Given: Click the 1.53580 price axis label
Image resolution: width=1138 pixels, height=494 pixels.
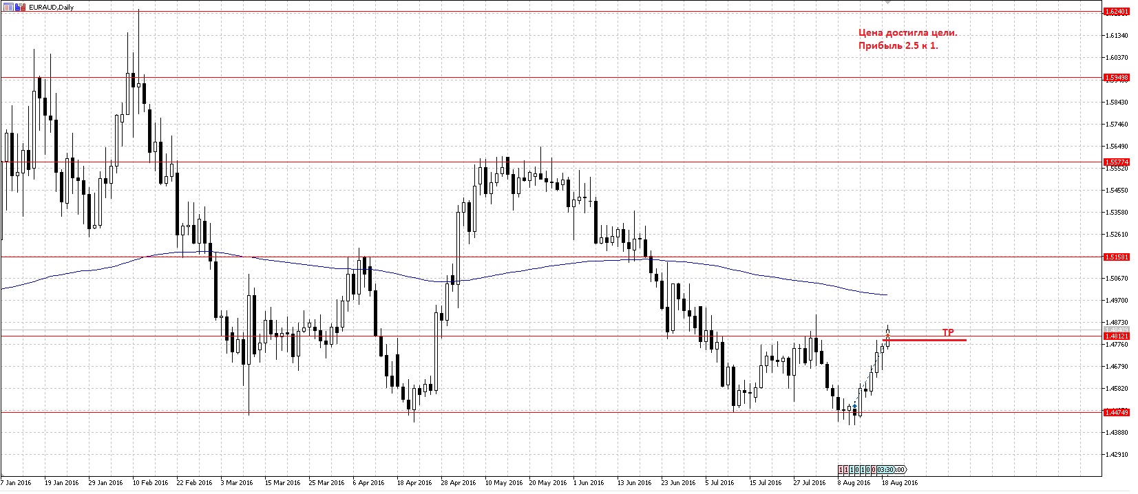Looking at the screenshot, I should pyautogui.click(x=1115, y=213).
